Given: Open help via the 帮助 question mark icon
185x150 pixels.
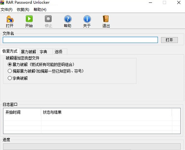Looking at the screenshot, I should pos(68,19).
